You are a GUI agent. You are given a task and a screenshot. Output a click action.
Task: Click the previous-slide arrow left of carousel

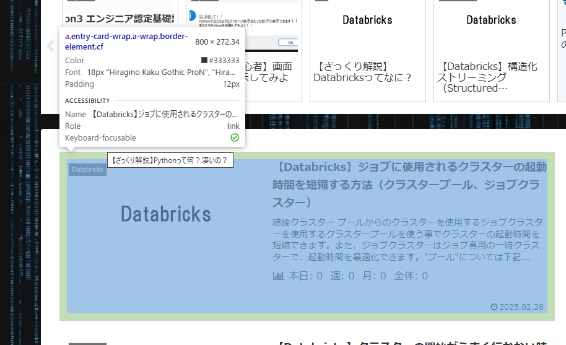click(51, 45)
